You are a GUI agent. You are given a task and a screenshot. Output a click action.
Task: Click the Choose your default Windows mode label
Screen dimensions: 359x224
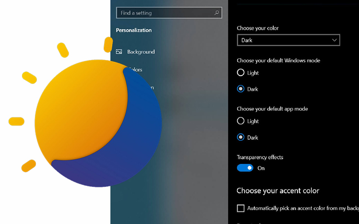point(278,60)
